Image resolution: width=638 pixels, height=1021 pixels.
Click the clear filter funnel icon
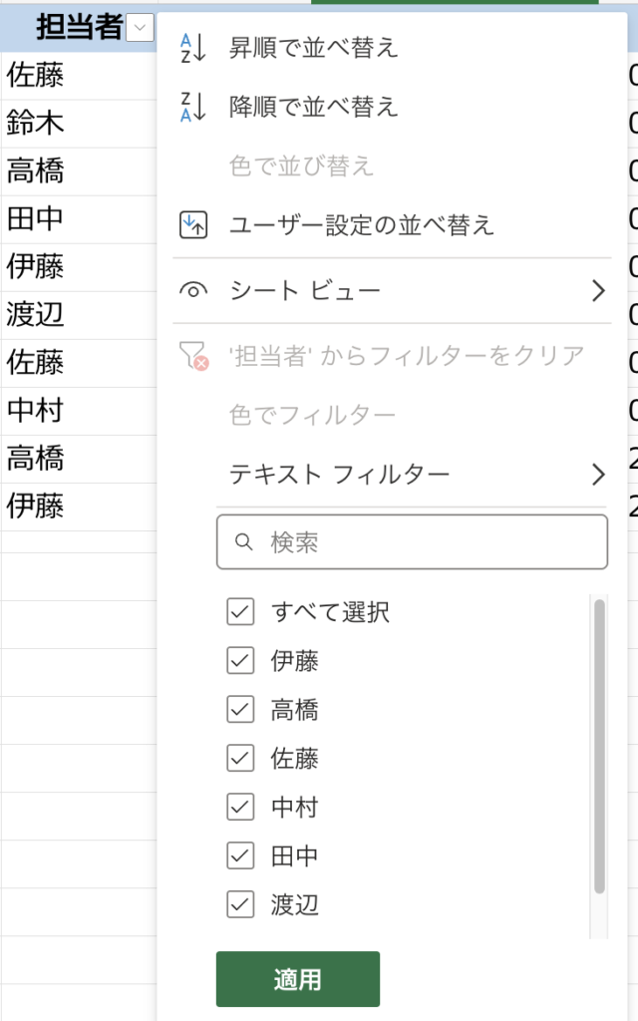[192, 355]
